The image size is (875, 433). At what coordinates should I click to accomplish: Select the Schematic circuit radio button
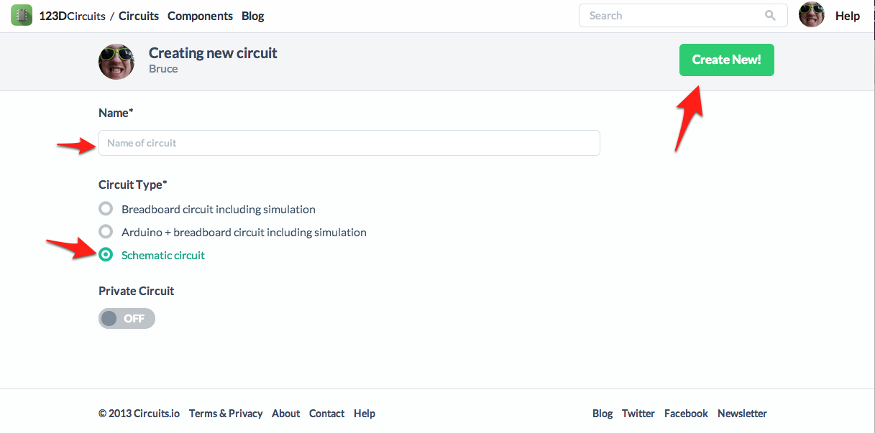click(x=106, y=255)
